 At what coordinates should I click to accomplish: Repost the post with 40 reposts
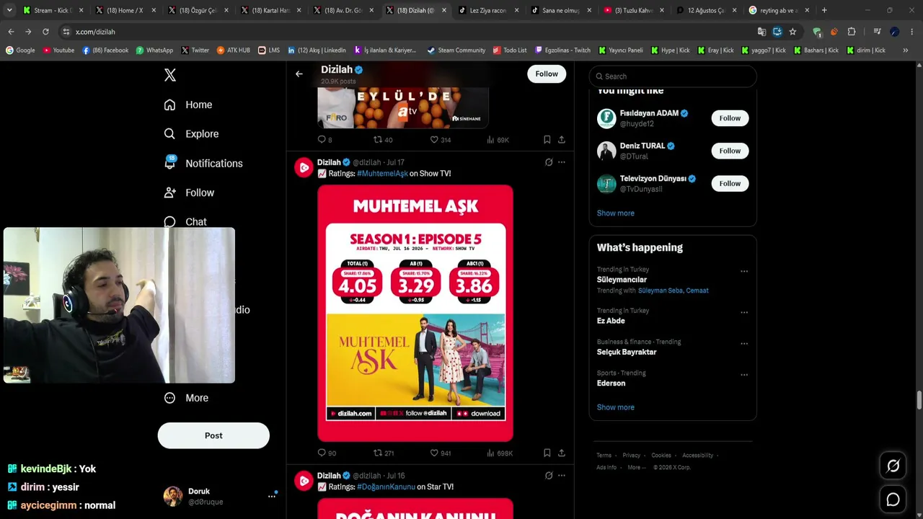(x=377, y=139)
